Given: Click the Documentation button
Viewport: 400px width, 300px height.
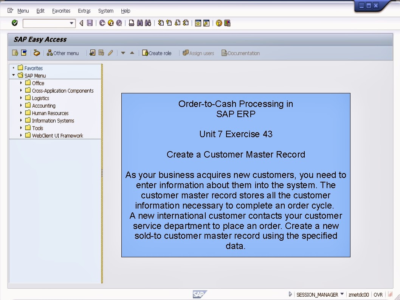Looking at the screenshot, I should click(x=240, y=53).
